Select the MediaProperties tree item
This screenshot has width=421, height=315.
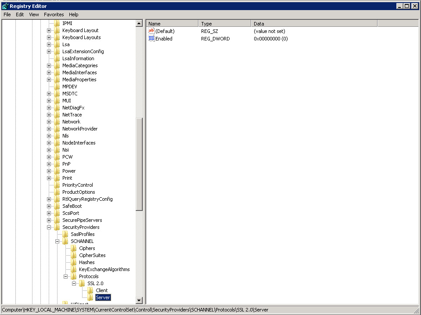[79, 80]
